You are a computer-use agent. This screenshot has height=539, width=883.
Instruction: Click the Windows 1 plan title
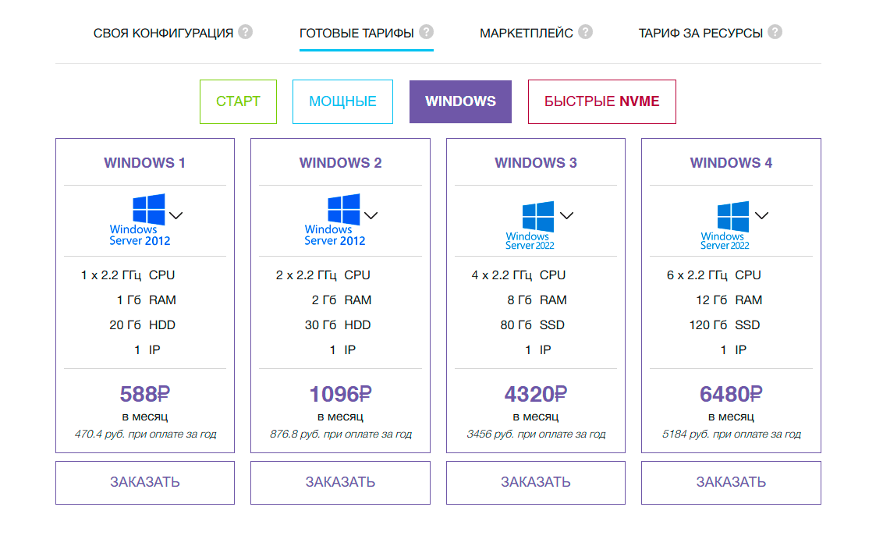[x=145, y=163]
